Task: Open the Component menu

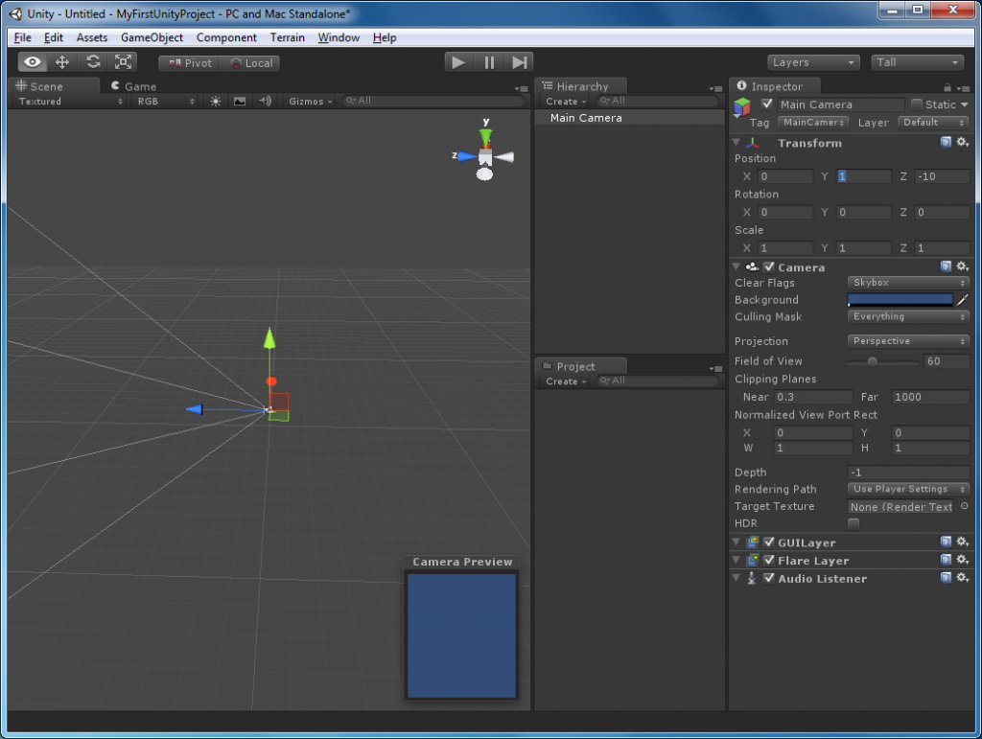Action: coord(226,37)
